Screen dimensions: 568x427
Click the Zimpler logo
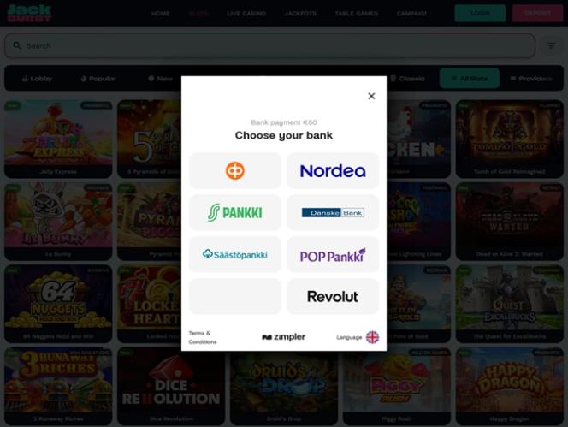283,337
